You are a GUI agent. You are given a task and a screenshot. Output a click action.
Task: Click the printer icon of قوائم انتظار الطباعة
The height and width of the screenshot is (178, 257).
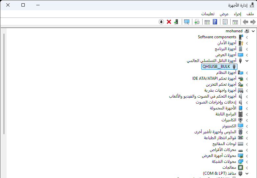point(241,138)
